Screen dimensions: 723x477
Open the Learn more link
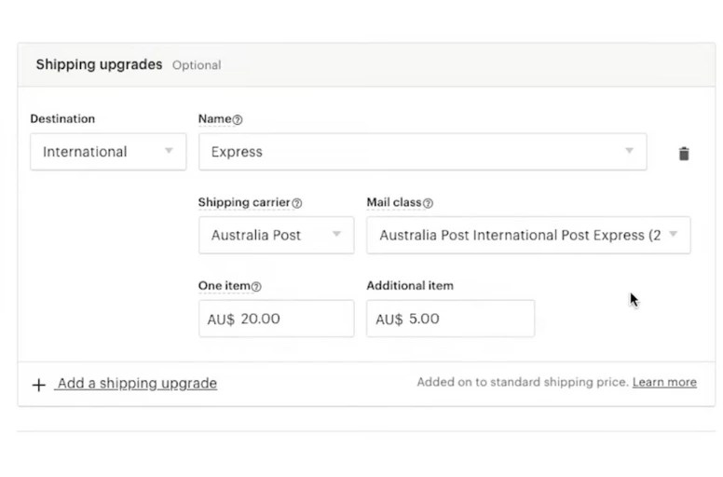[664, 382]
